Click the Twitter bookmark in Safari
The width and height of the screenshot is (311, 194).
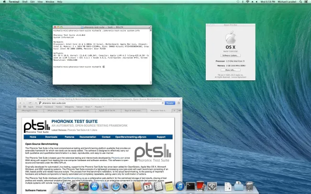(x=59, y=107)
